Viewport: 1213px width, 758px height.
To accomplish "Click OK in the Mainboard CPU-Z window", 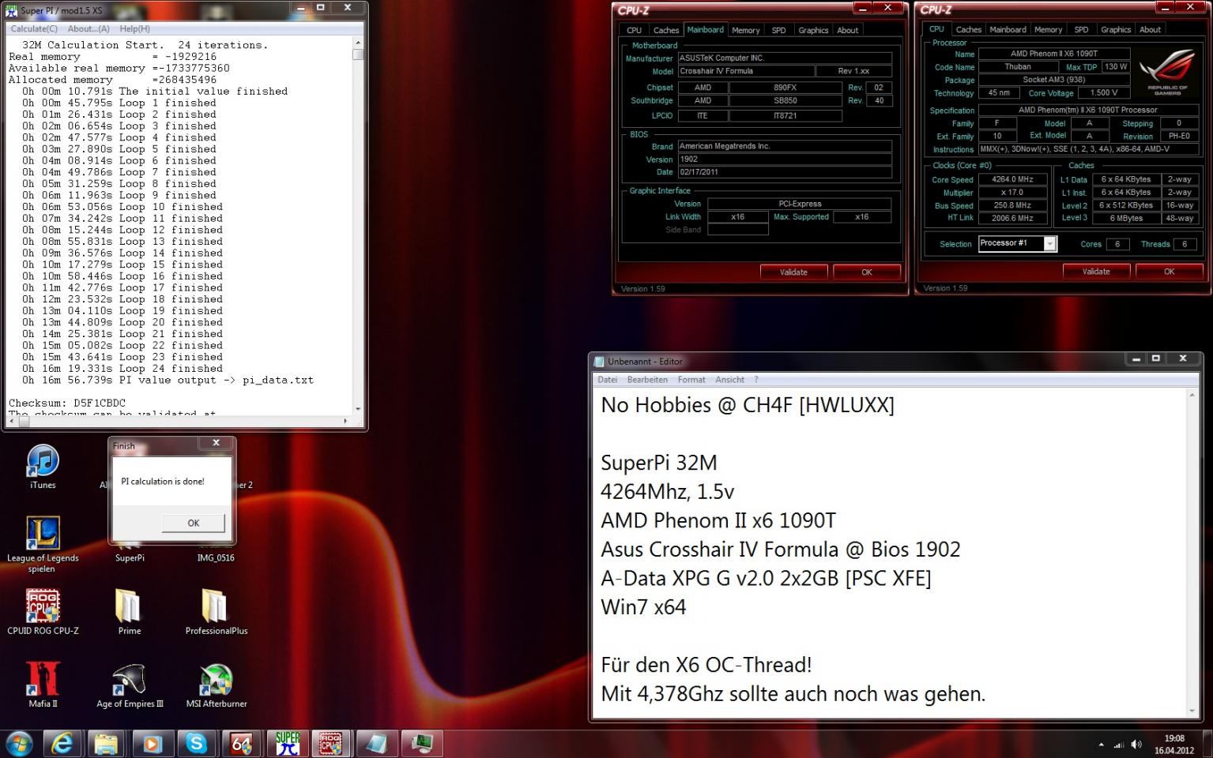I will coord(867,272).
